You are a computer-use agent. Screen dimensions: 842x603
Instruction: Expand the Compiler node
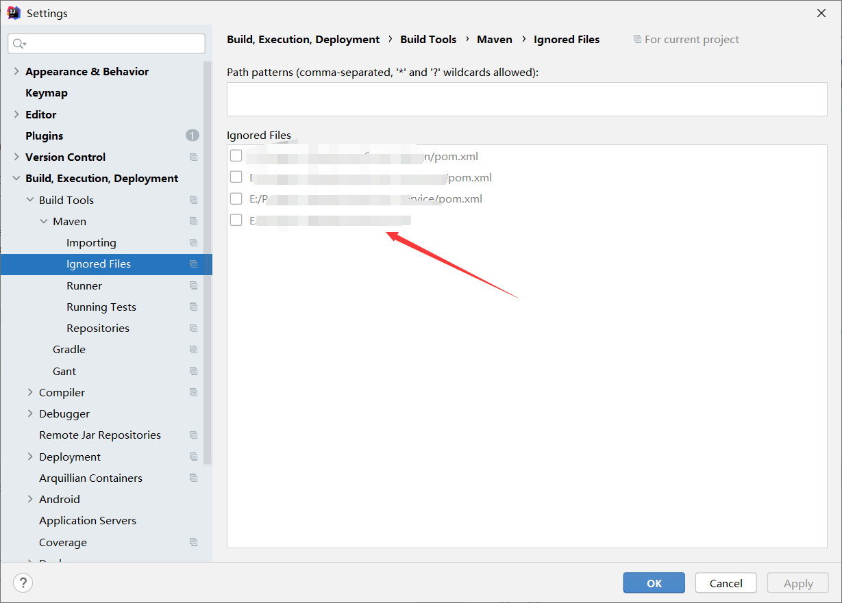(x=30, y=392)
